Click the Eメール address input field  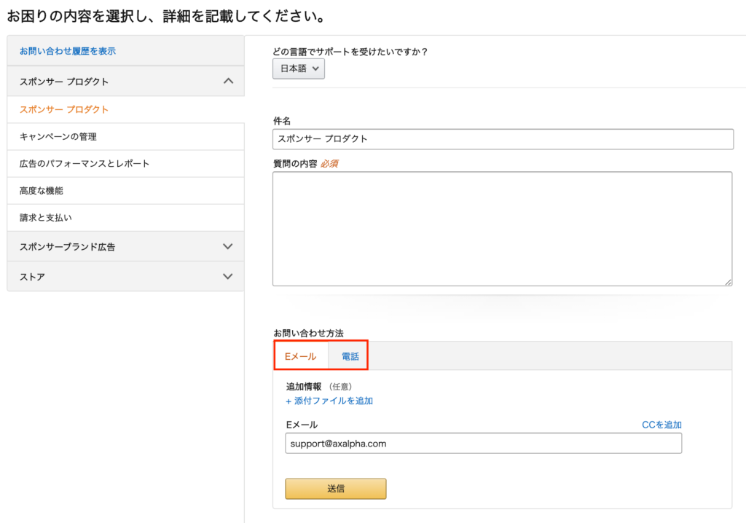coord(484,444)
